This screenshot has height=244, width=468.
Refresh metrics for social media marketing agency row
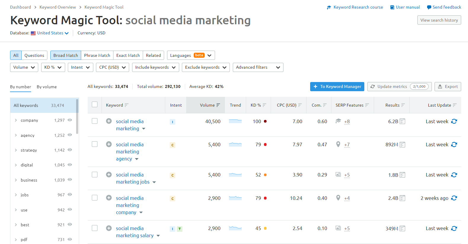[454, 145]
